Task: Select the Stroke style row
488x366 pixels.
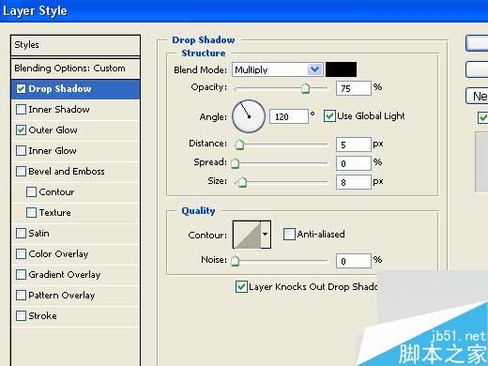Action: click(x=75, y=316)
